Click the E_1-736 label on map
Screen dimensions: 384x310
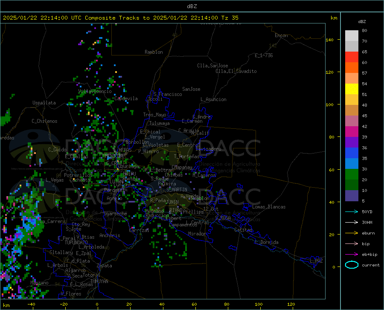264,55
